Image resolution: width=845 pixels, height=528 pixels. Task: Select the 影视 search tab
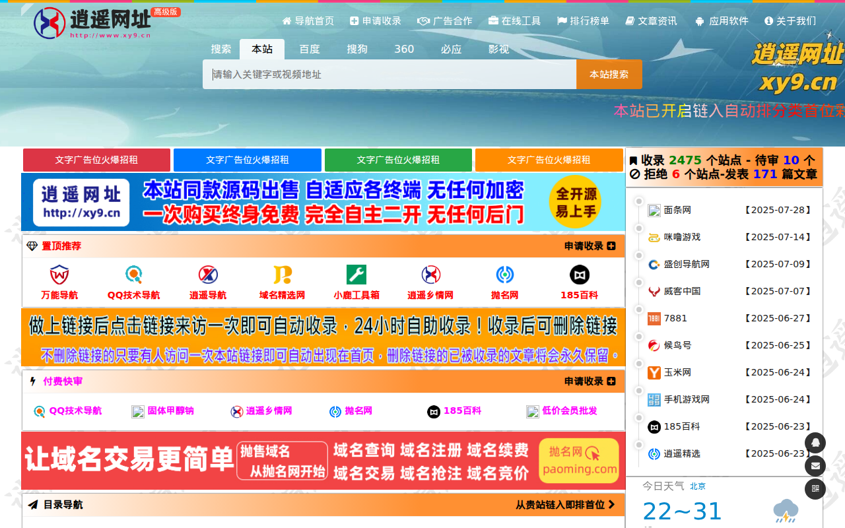[x=498, y=49]
